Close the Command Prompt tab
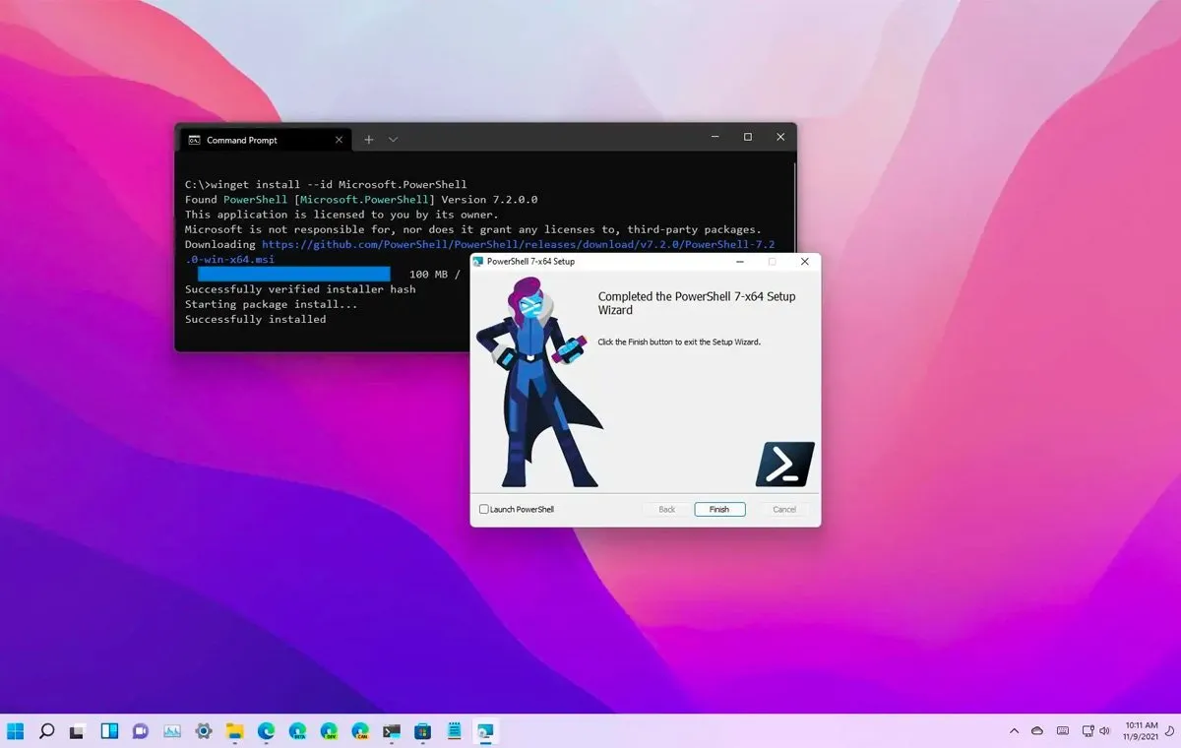The image size is (1181, 748). (340, 140)
